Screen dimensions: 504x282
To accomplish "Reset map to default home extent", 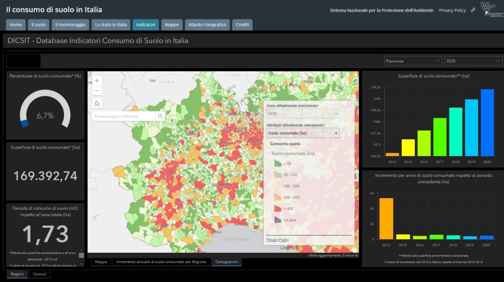I will [97, 103].
